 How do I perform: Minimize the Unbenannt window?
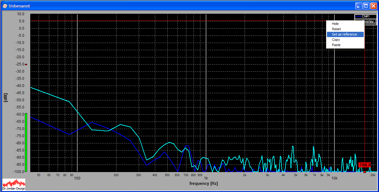[359, 6]
